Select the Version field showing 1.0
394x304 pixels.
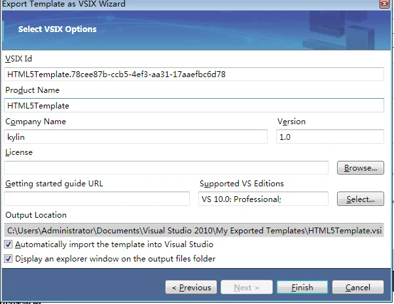330,137
